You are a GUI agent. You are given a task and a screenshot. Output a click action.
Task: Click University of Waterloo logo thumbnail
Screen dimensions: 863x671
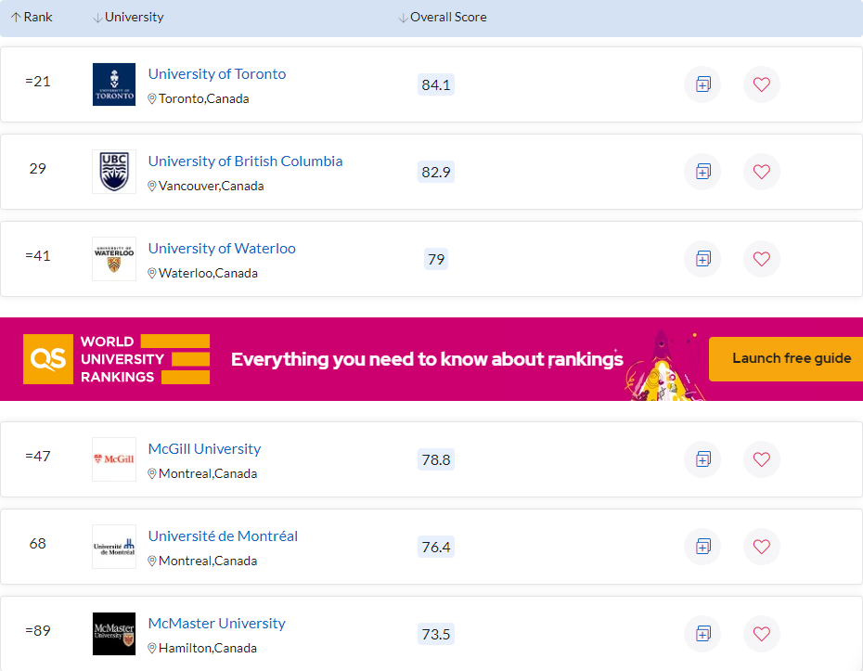[114, 259]
